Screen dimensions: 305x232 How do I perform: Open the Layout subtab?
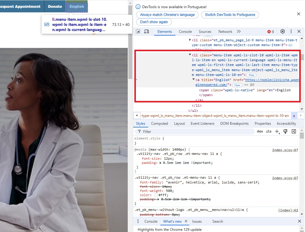(x=179, y=124)
